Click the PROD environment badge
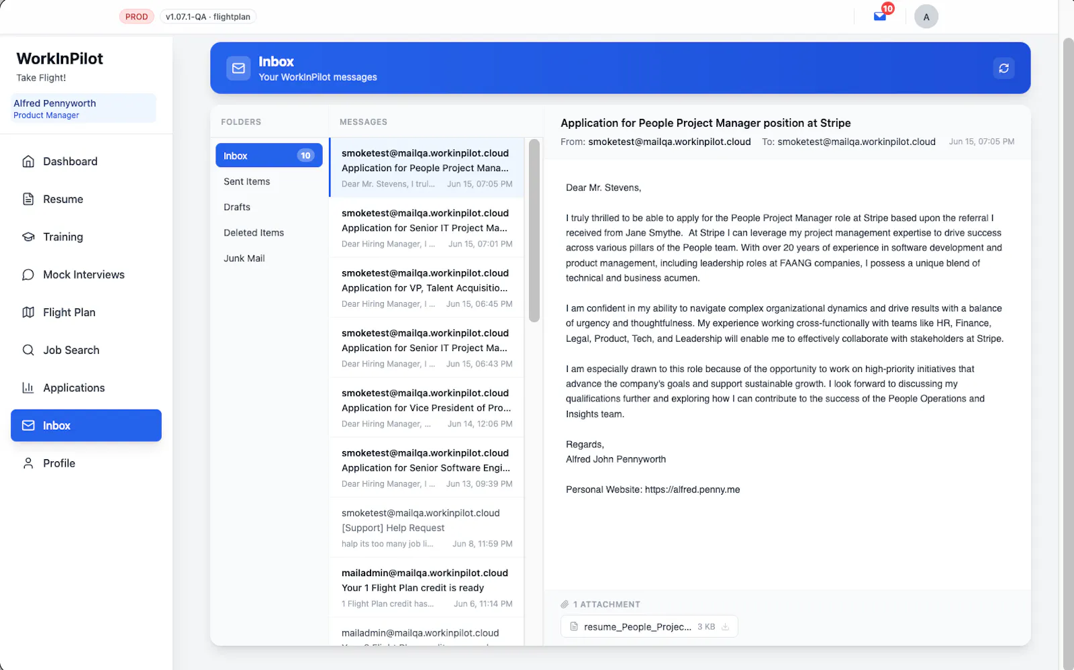The width and height of the screenshot is (1074, 670). click(x=136, y=17)
